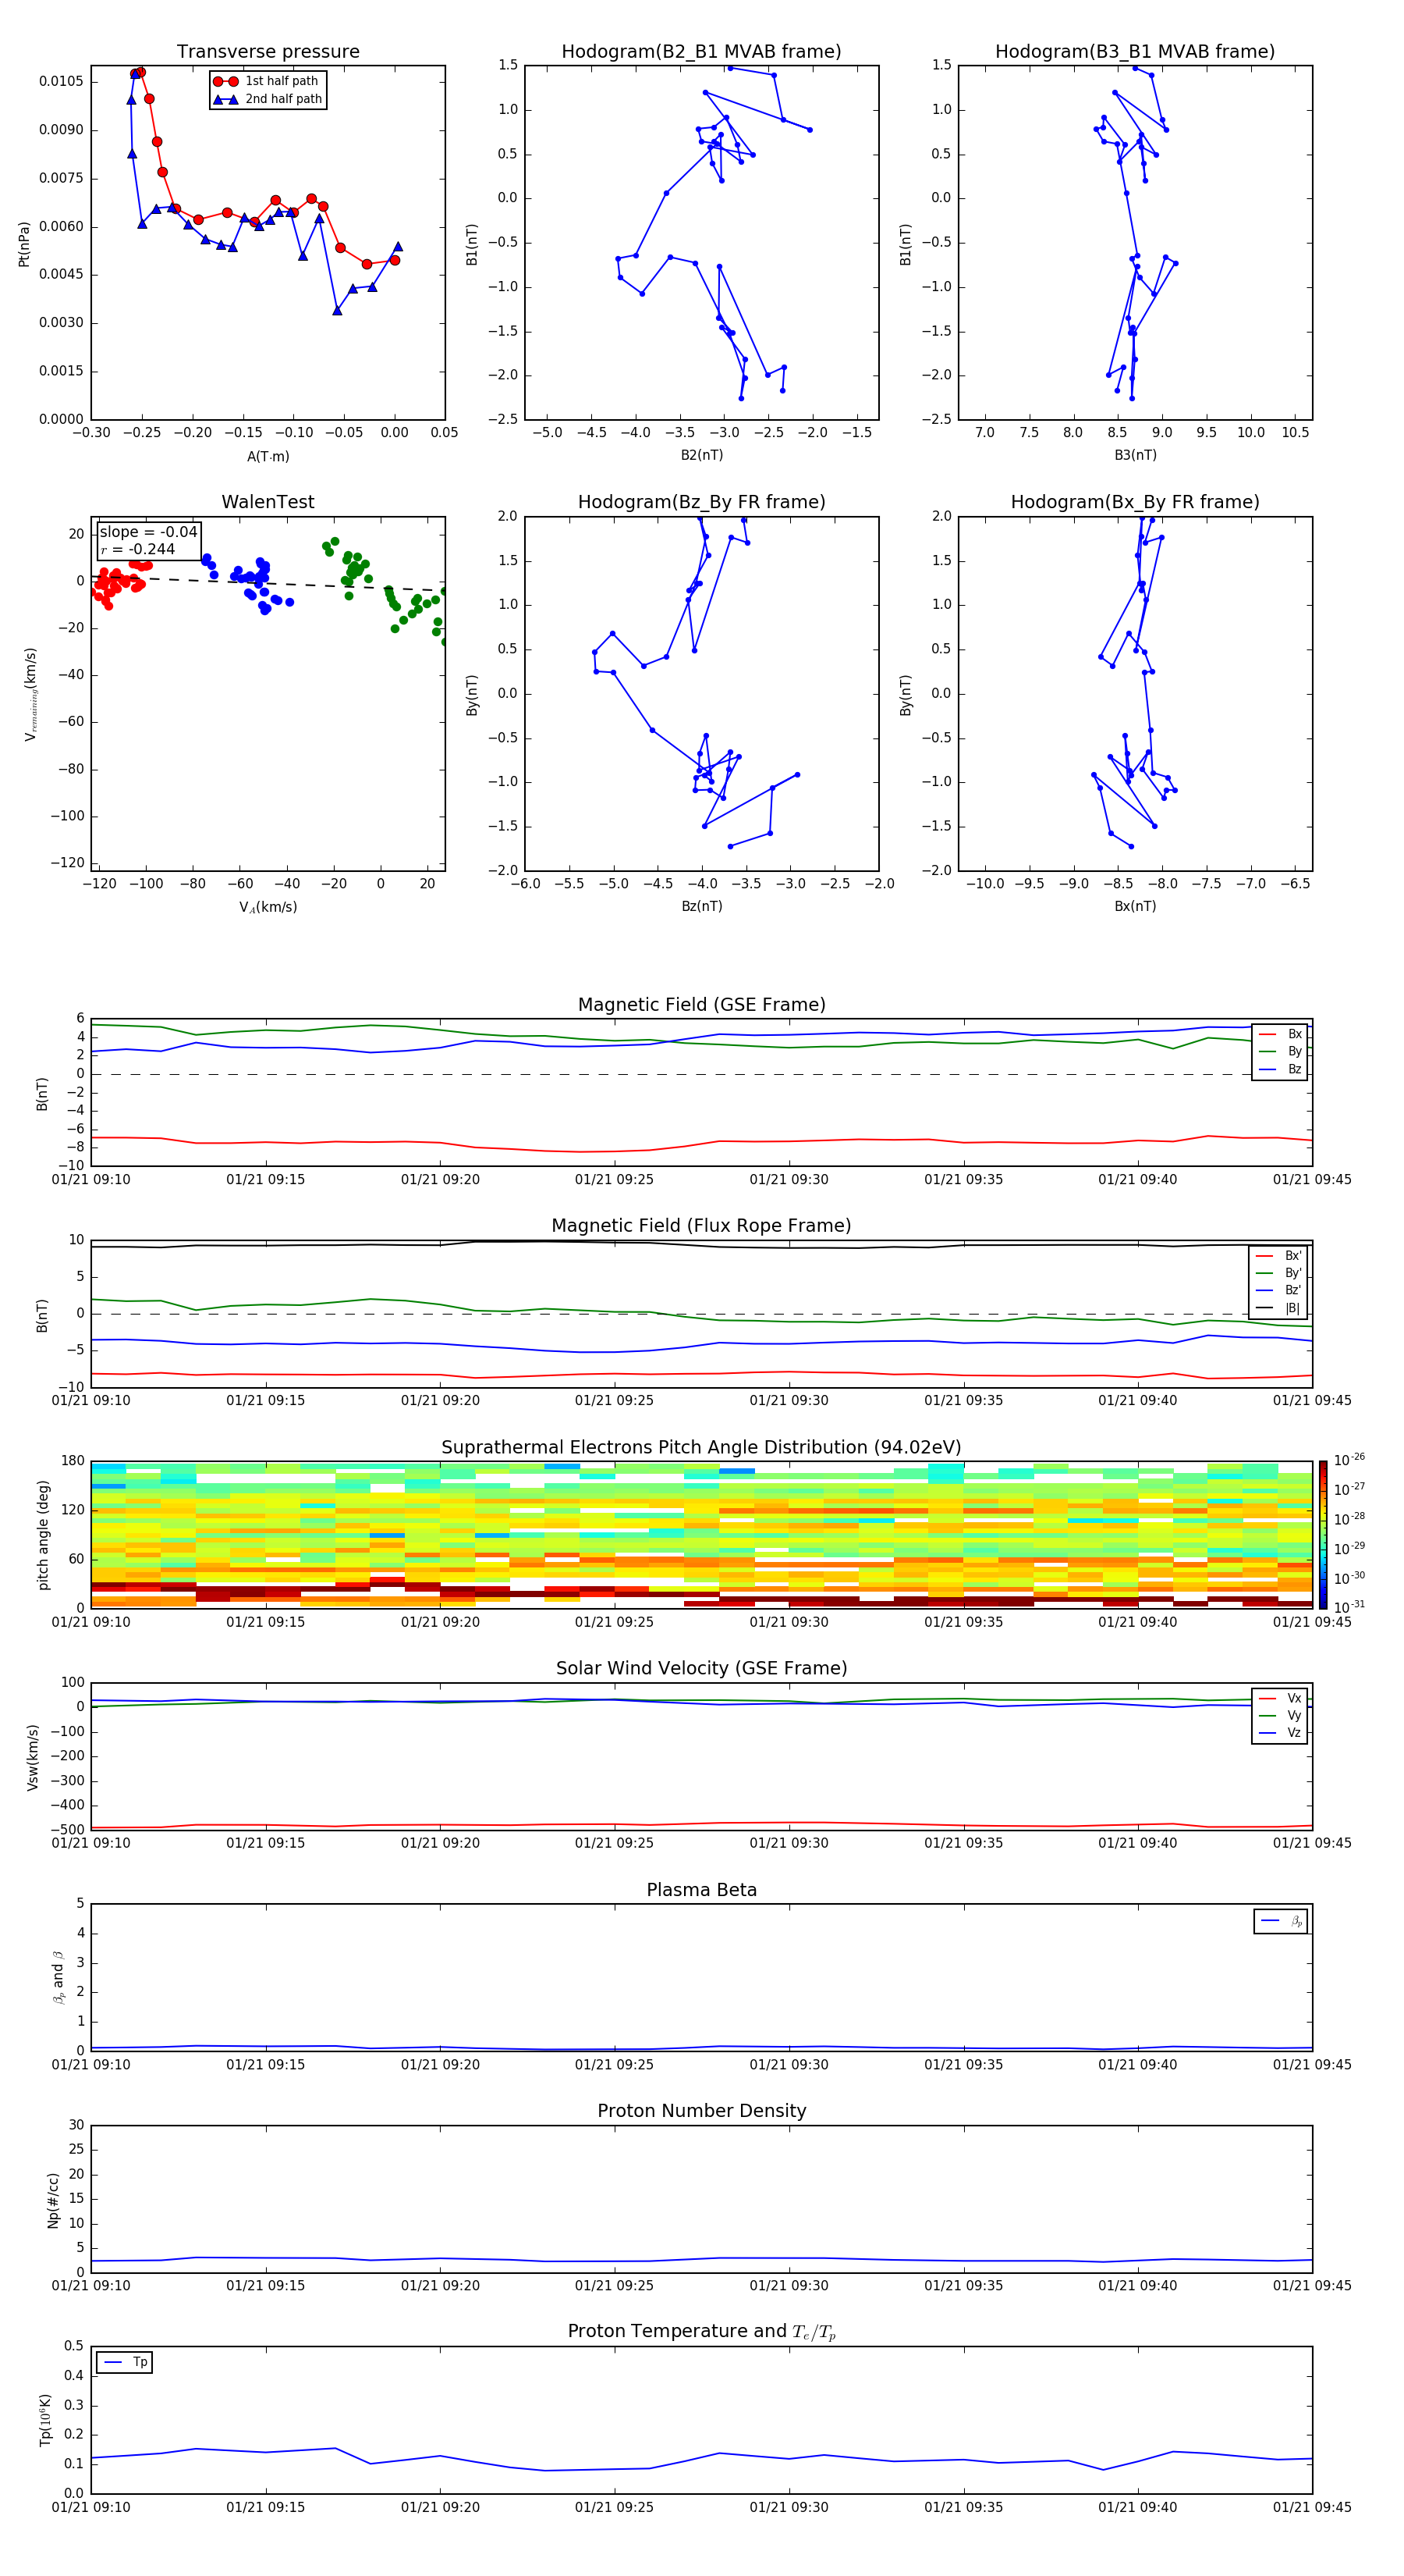Click the 'V_remaining(km/s)' y-axis label
The height and width of the screenshot is (2576, 1404).
tap(30, 694)
